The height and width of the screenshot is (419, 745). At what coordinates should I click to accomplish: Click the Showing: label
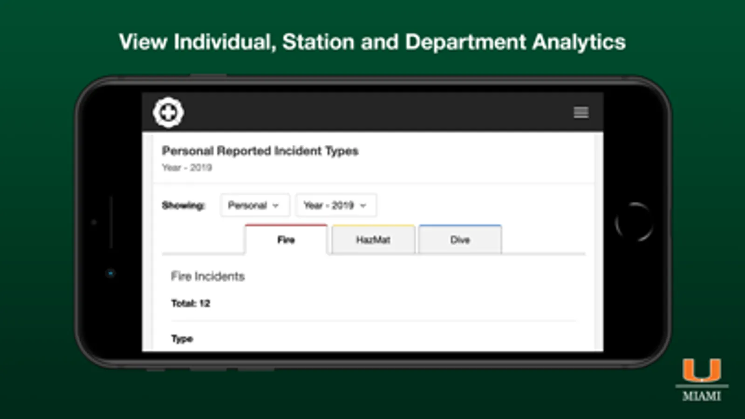click(x=183, y=205)
